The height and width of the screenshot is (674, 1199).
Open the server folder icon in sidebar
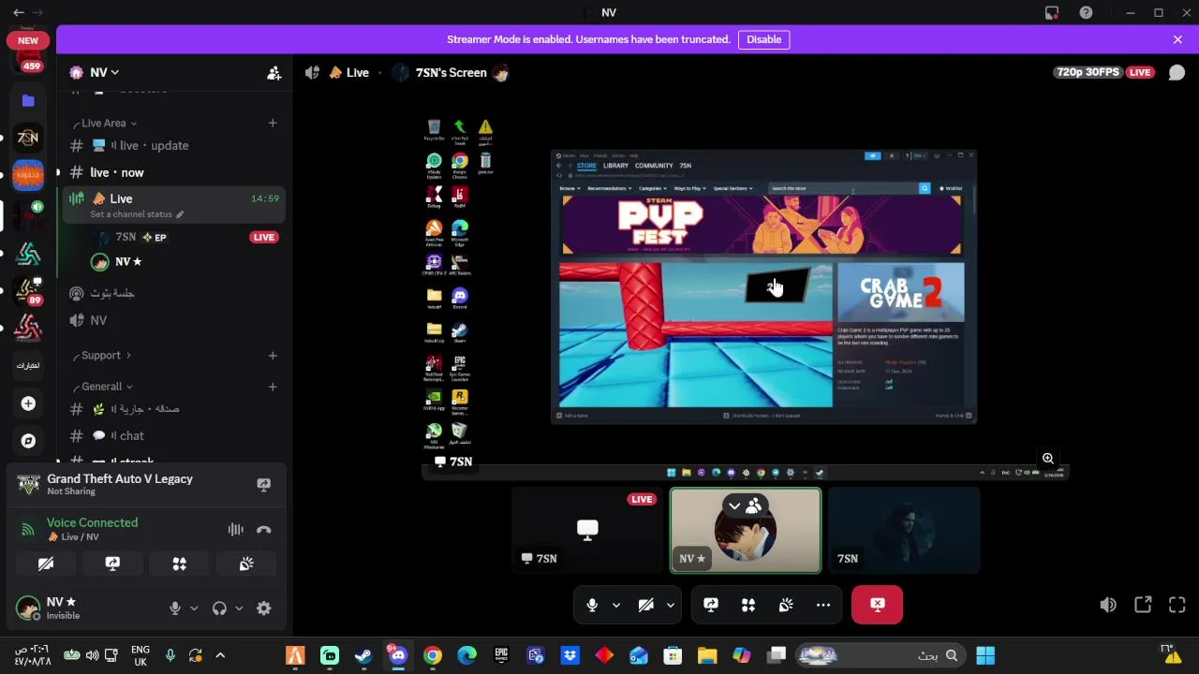coord(28,100)
